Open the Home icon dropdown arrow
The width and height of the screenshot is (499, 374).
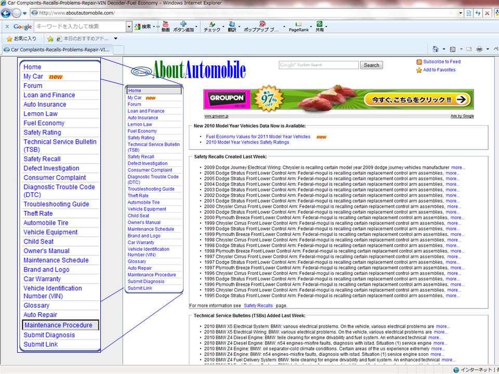point(444,49)
